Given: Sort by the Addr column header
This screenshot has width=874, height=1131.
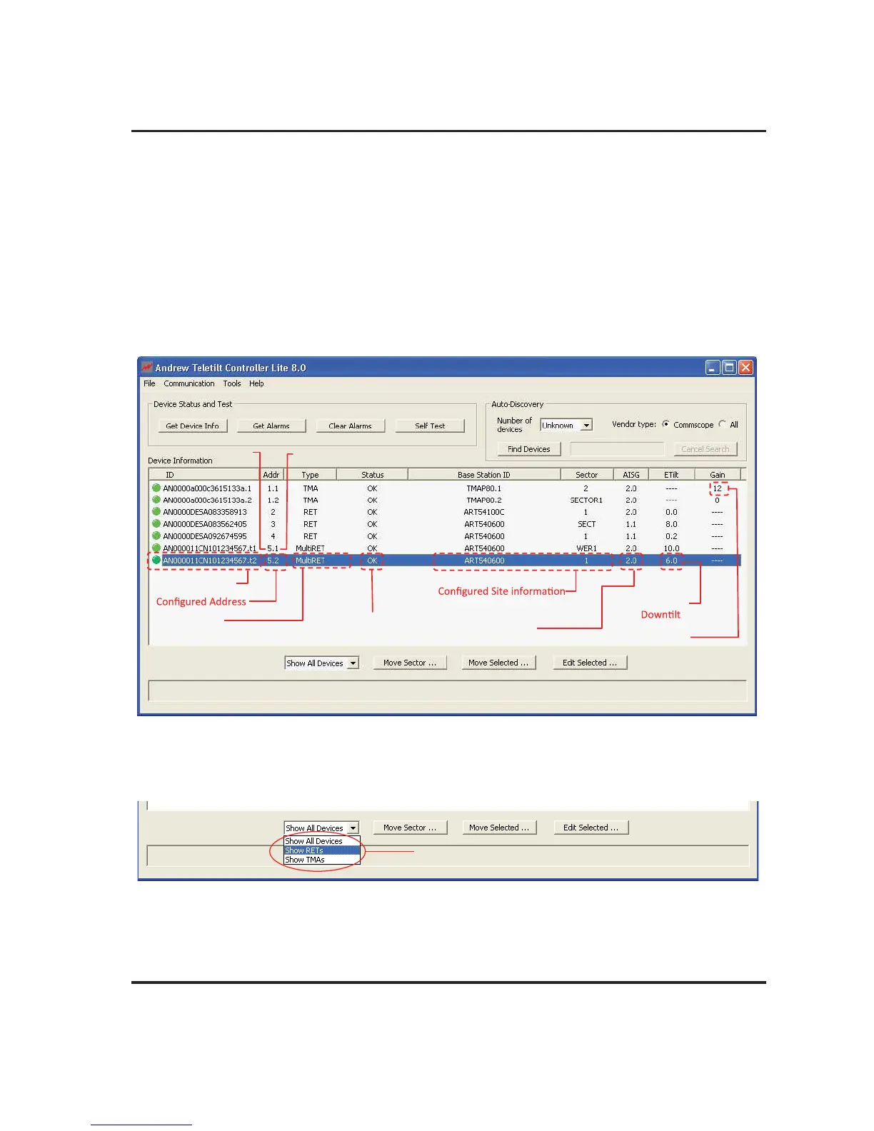Looking at the screenshot, I should [x=271, y=475].
